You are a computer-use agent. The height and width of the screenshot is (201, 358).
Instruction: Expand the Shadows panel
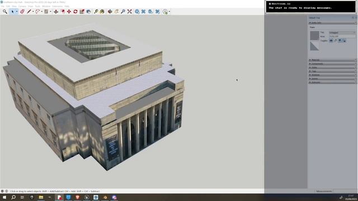click(x=332, y=75)
